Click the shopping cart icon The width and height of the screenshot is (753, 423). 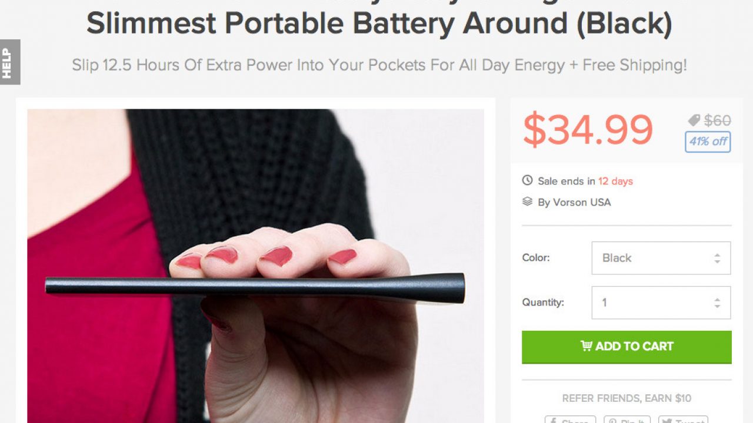pyautogui.click(x=586, y=346)
